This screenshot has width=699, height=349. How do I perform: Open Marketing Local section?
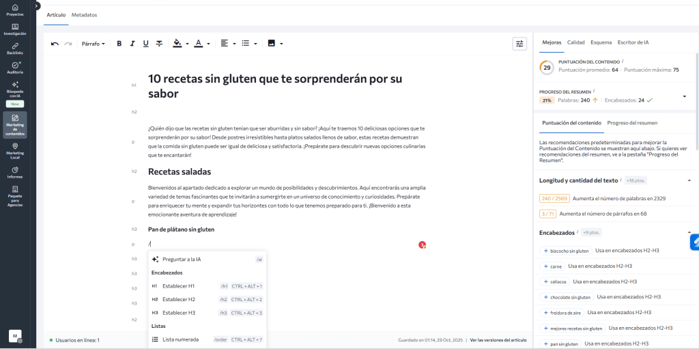(15, 150)
